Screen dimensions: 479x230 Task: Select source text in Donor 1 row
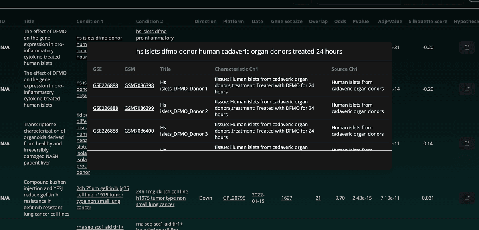point(358,85)
